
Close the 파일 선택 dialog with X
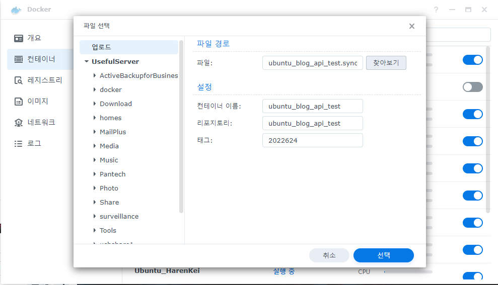pyautogui.click(x=411, y=26)
